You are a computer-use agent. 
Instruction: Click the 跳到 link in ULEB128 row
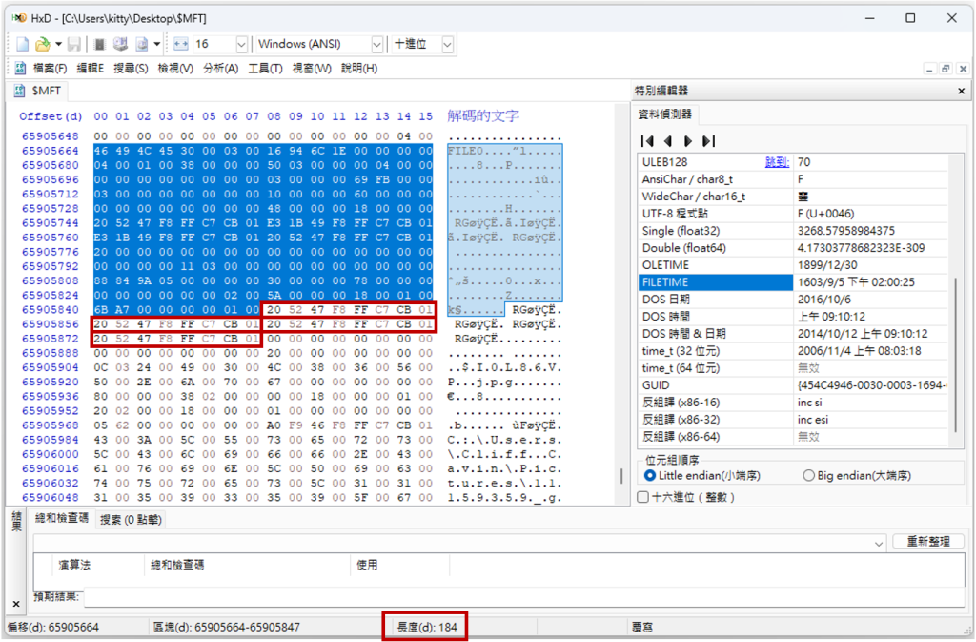[777, 162]
